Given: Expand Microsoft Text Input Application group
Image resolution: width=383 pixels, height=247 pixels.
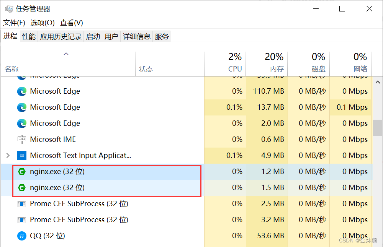Looking at the screenshot, I should [x=8, y=155].
